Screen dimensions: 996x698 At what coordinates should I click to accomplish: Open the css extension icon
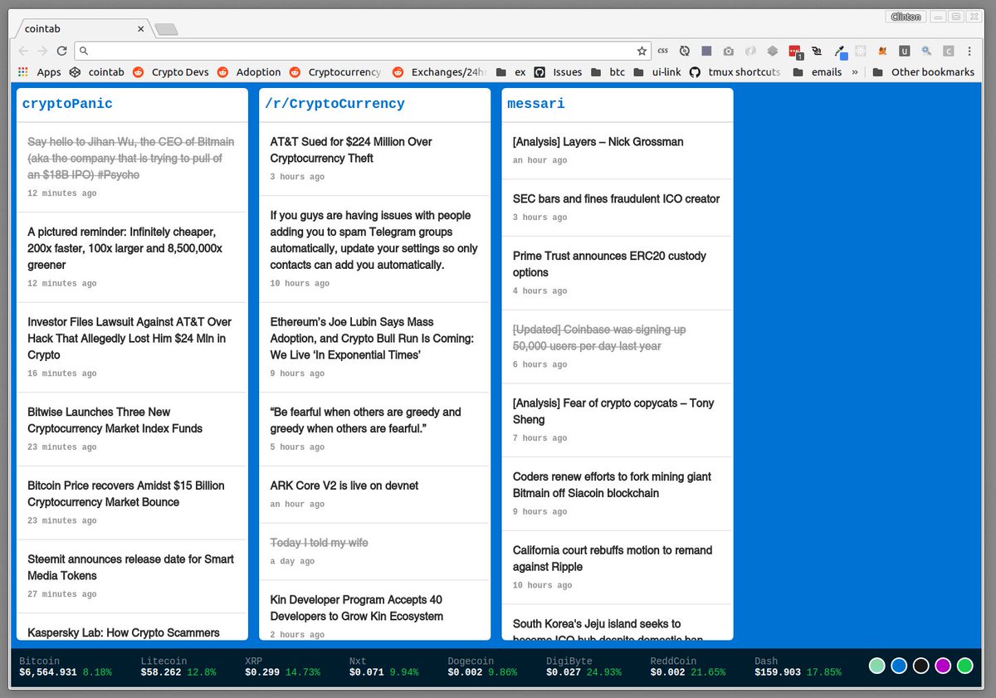tap(662, 51)
